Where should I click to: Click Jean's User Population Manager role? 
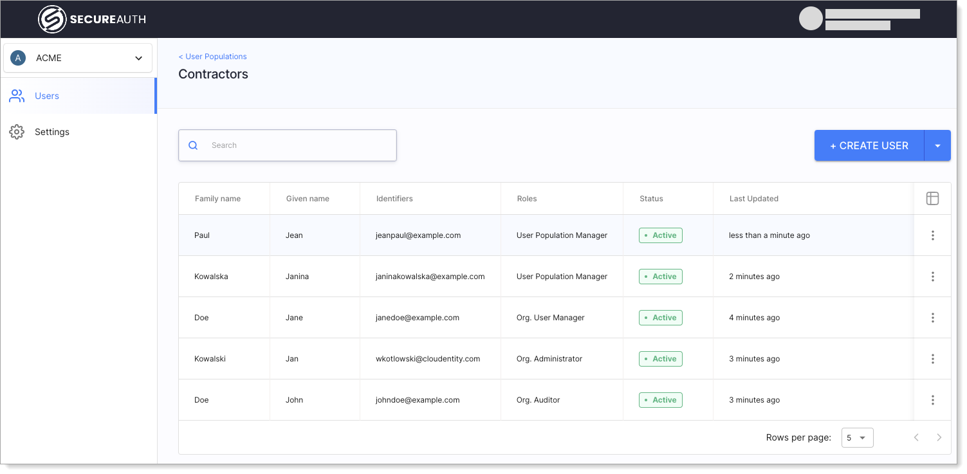pyautogui.click(x=562, y=235)
